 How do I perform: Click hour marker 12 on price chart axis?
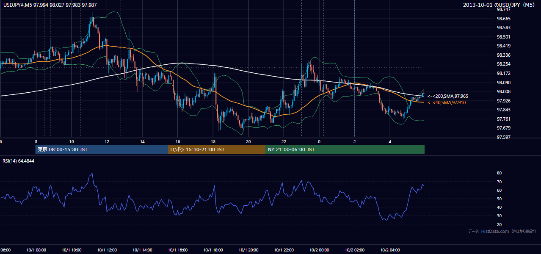click(107, 141)
